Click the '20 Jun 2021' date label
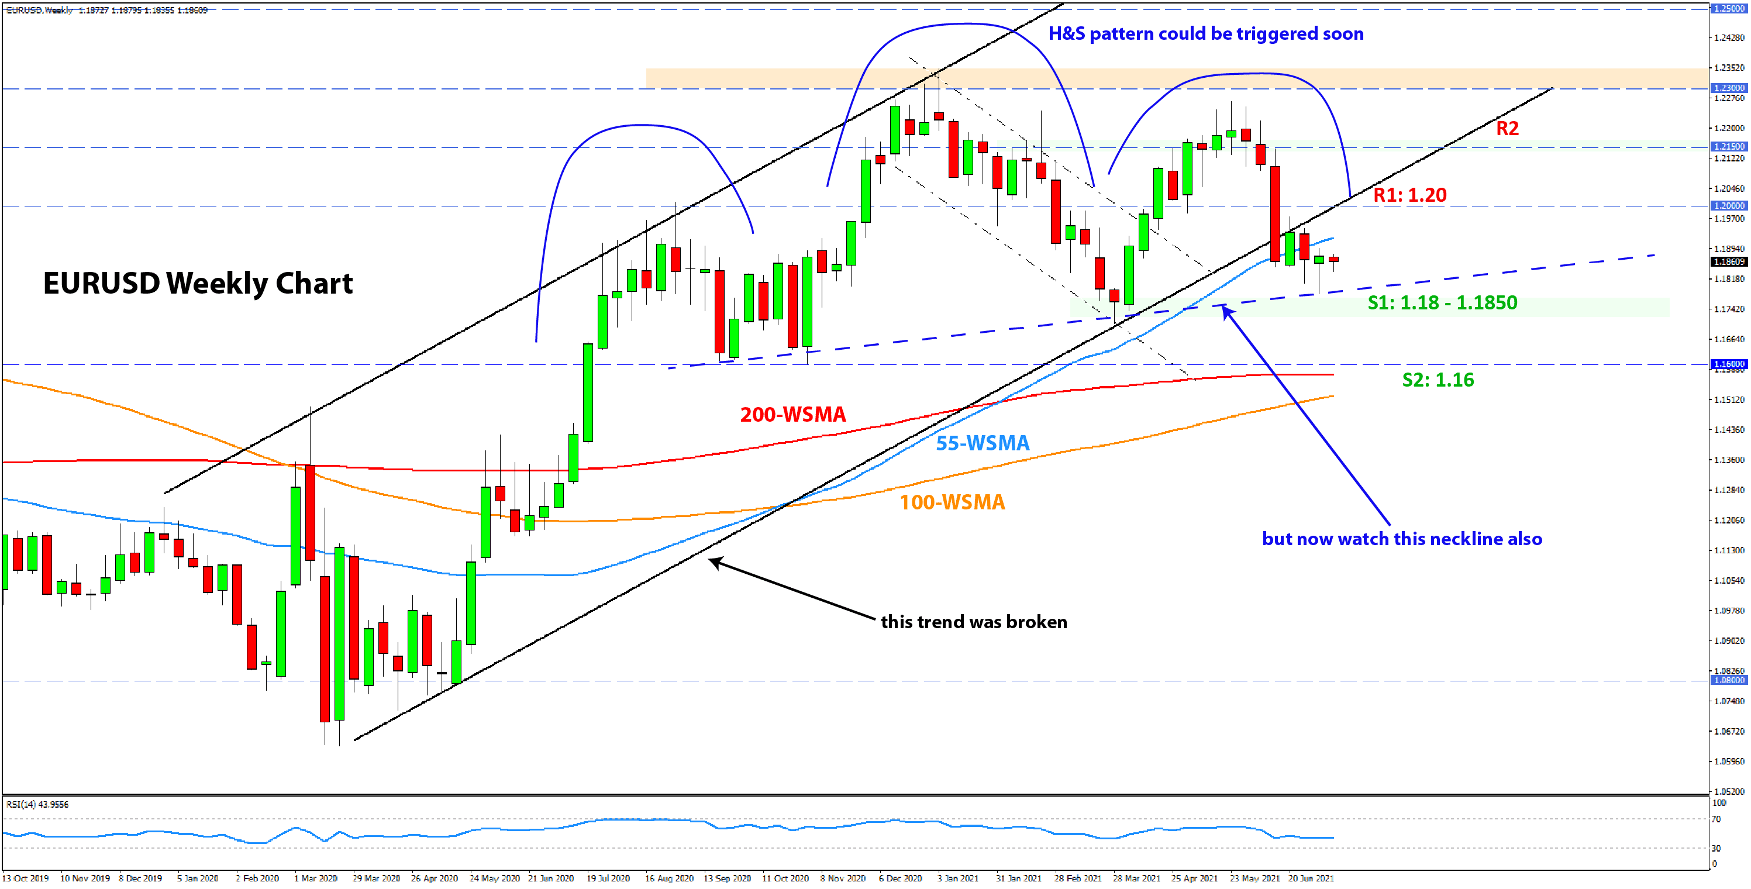This screenshot has height=889, width=1751. point(1311,878)
